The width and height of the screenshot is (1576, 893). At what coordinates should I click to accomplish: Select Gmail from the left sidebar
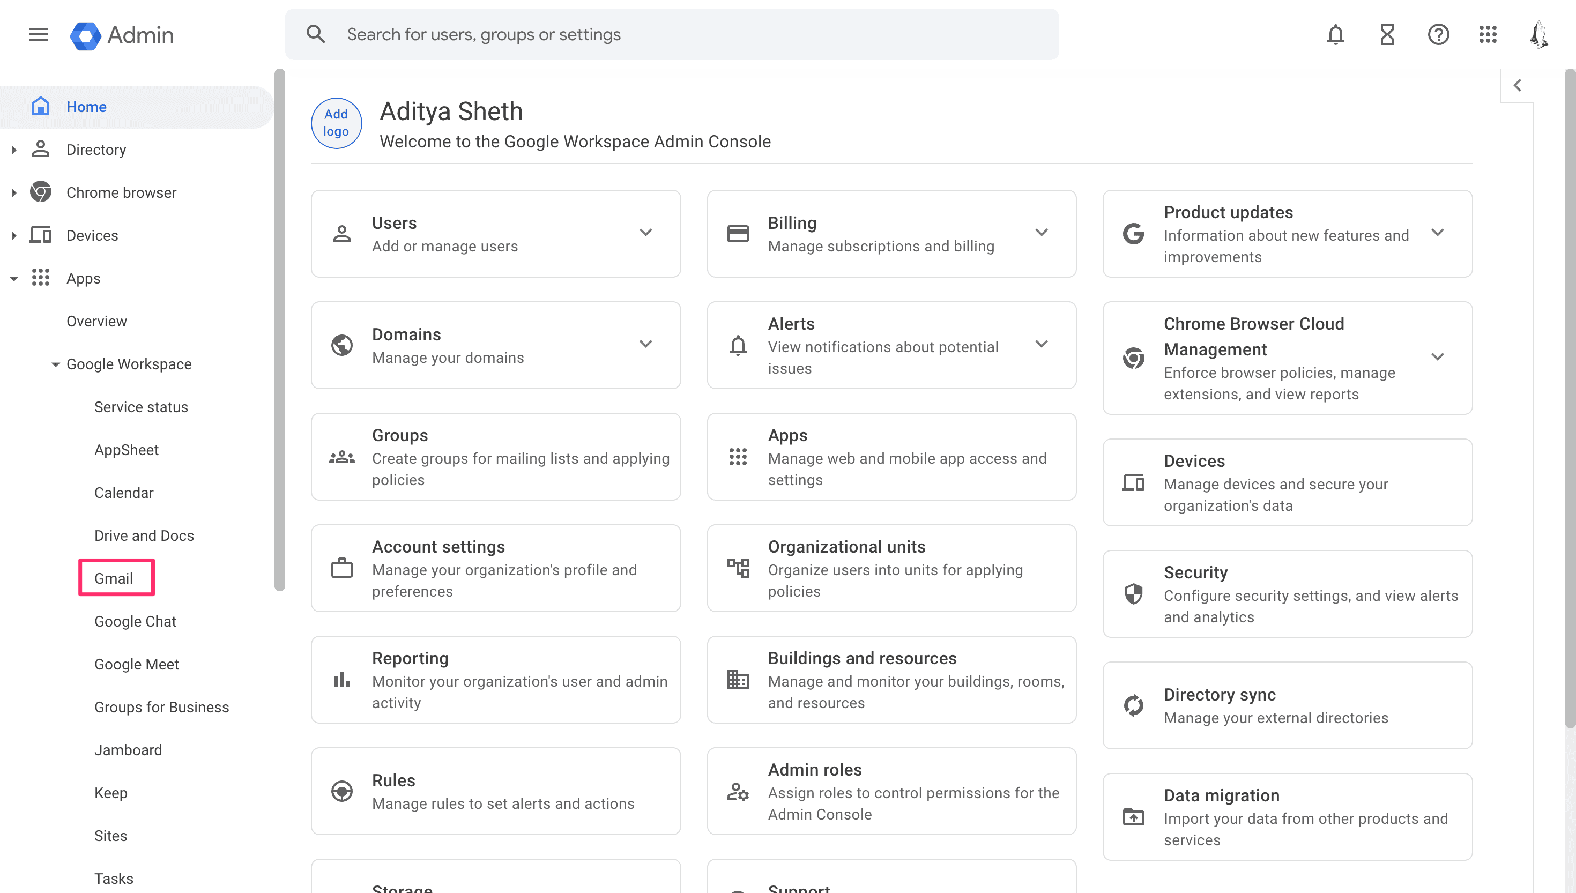(x=114, y=578)
